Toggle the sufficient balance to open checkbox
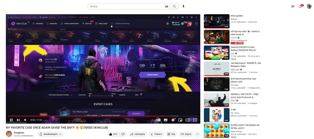Image resolution: width=314 pixels, height=139 pixels. pos(71,95)
